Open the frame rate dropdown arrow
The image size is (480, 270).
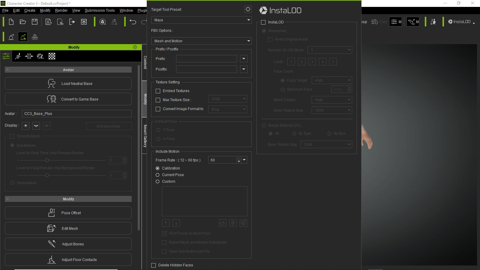click(x=244, y=160)
